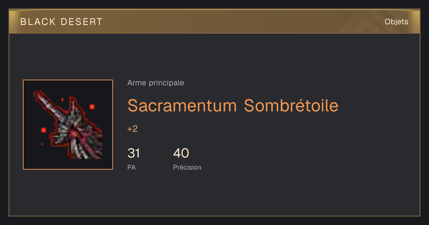Click the 31 attack value
Viewport: 429px width, 225px height.
point(134,153)
